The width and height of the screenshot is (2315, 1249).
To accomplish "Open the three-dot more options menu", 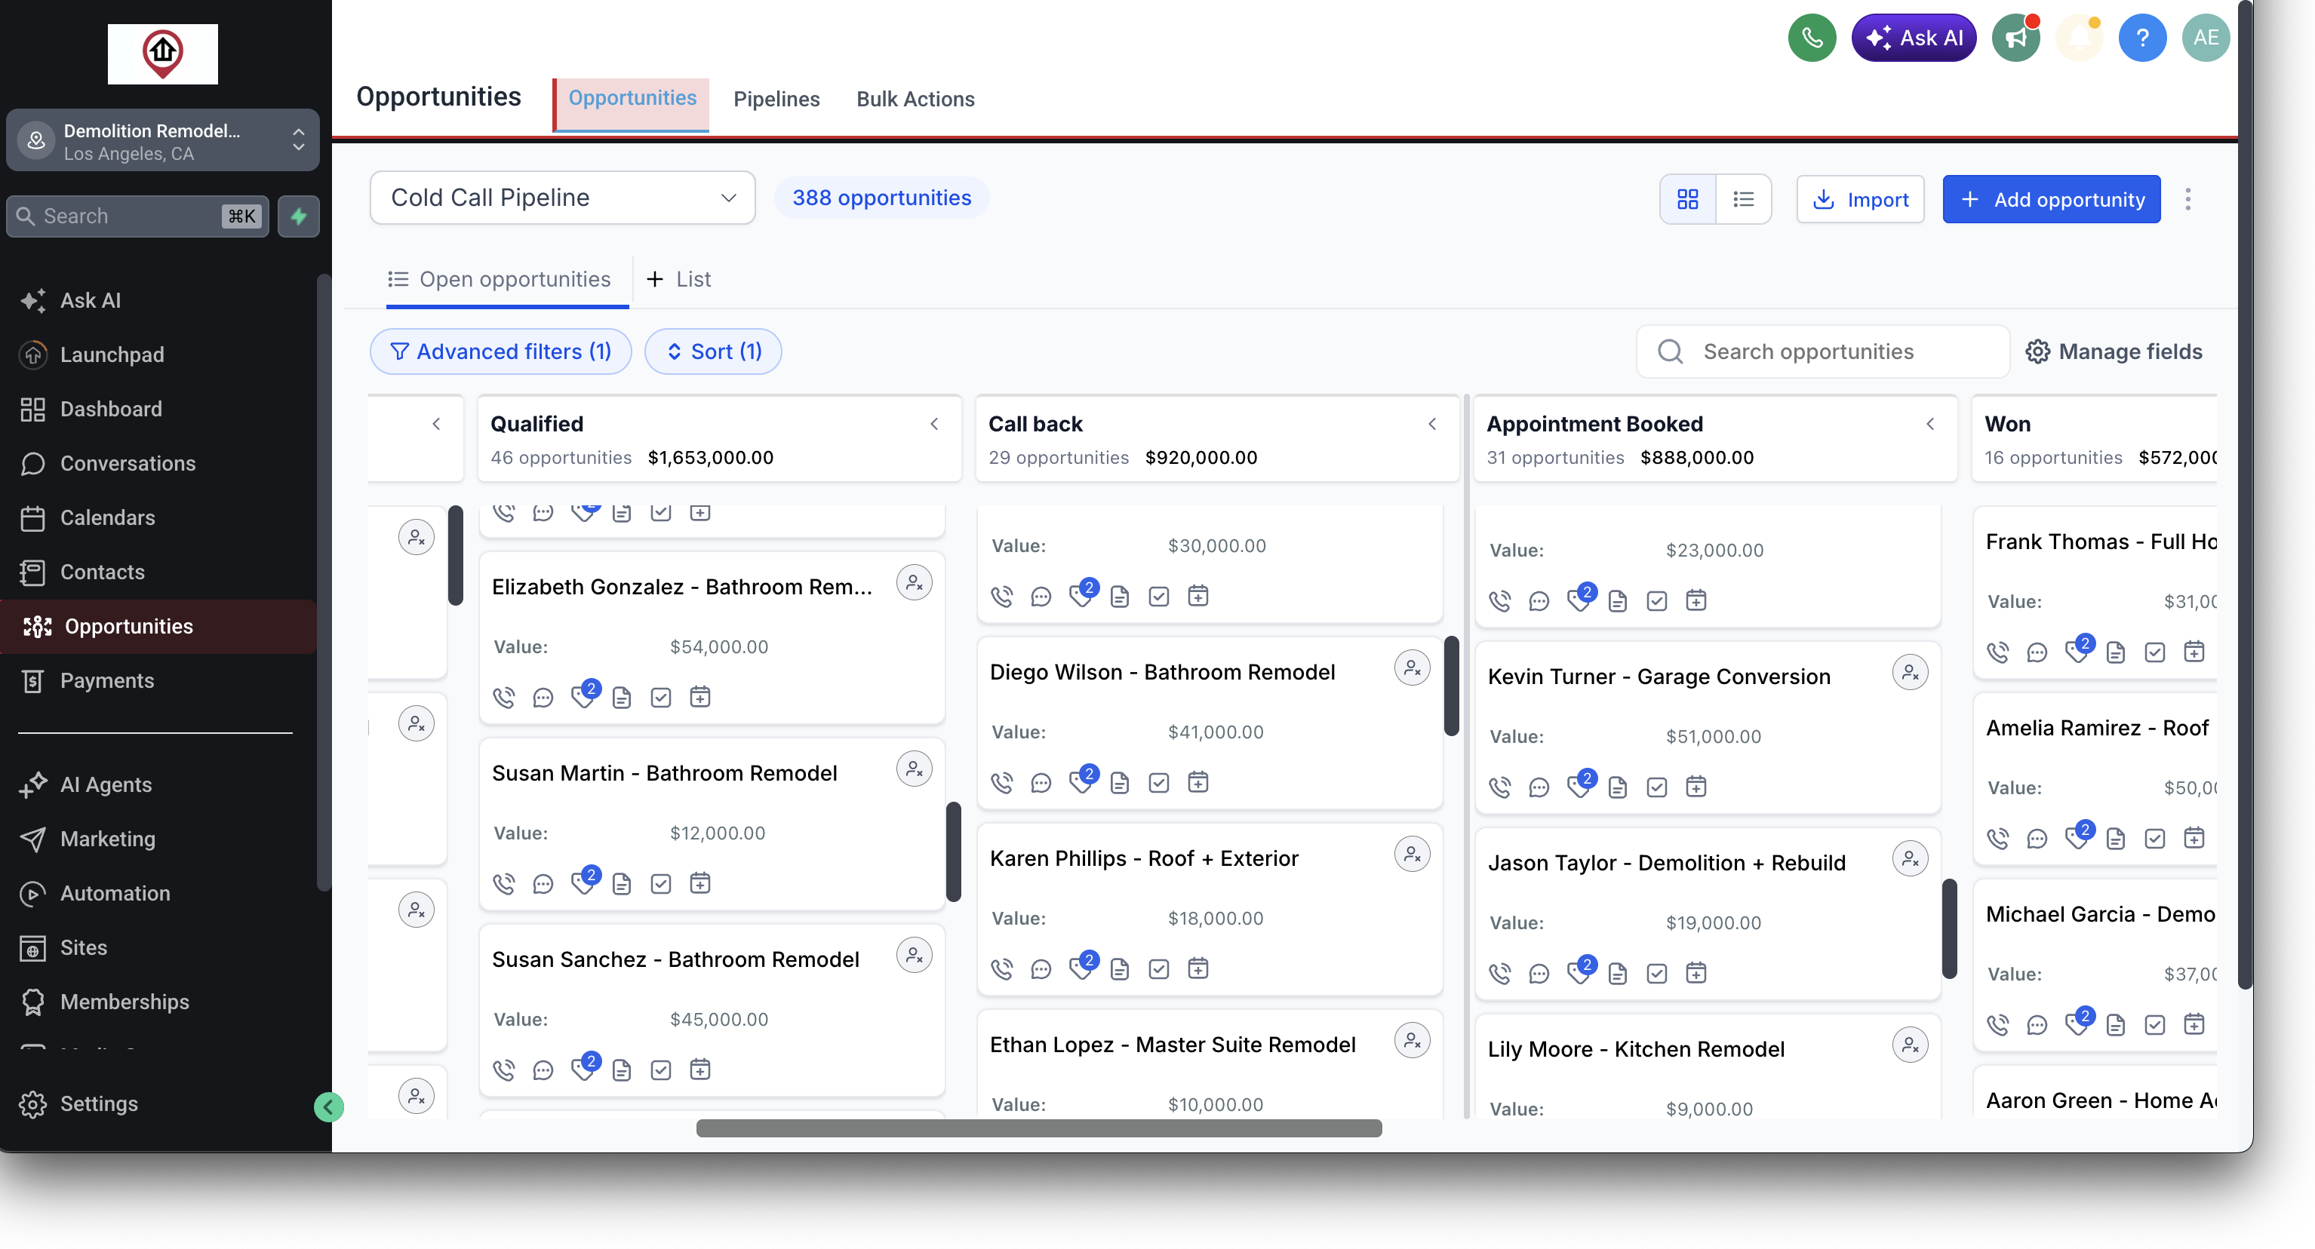I will [x=2188, y=199].
